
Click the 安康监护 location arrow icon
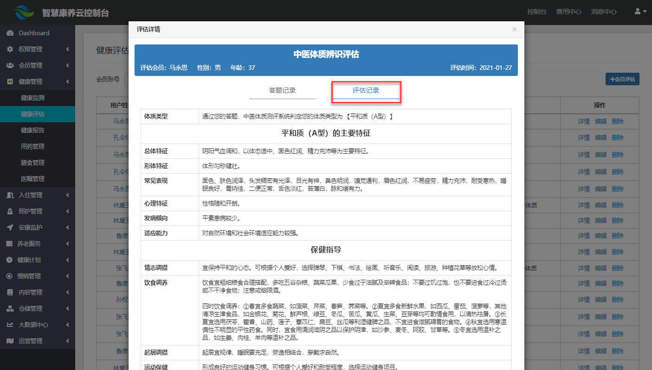10,227
